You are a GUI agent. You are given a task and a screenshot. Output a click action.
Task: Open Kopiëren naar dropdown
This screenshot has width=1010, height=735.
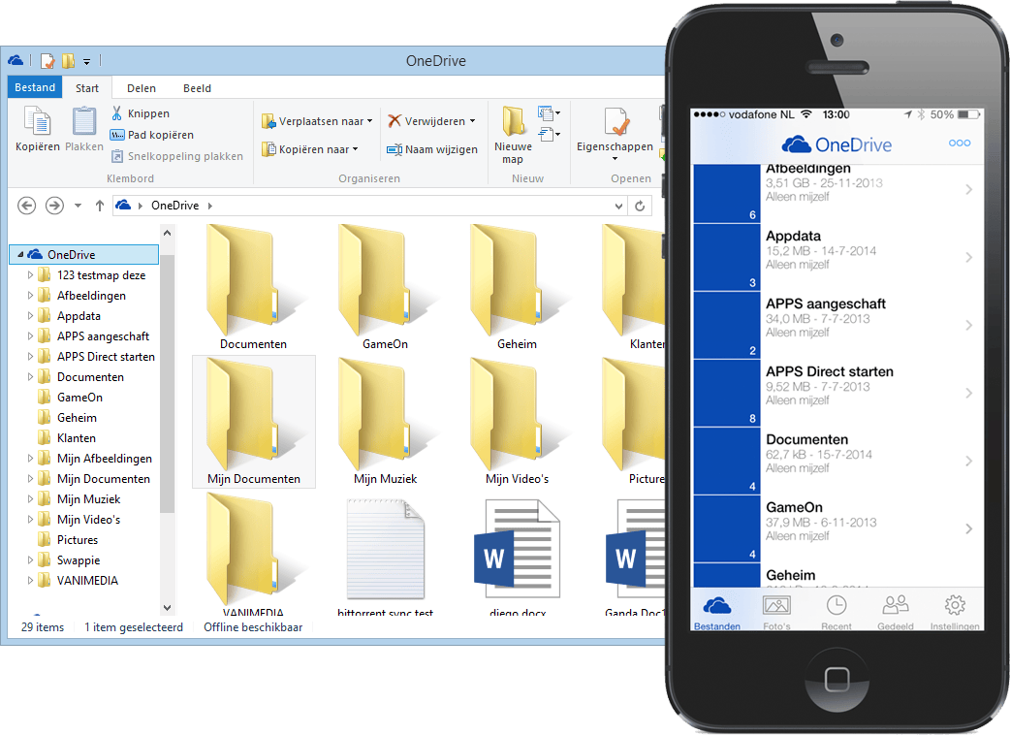point(310,149)
